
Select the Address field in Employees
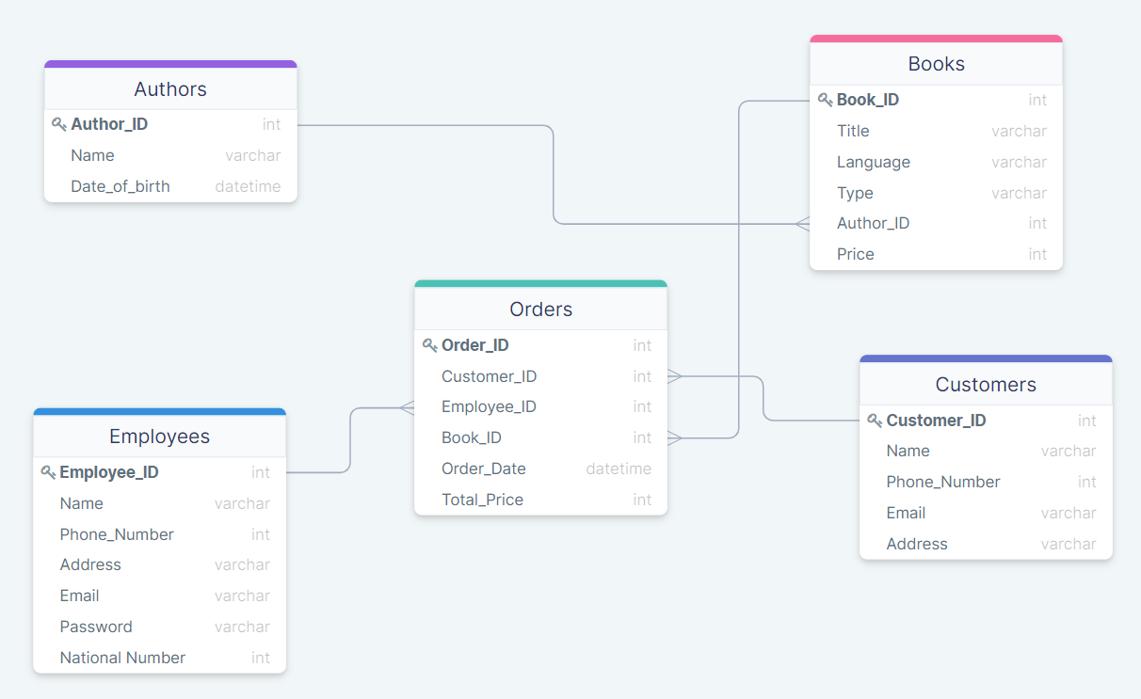(159, 564)
